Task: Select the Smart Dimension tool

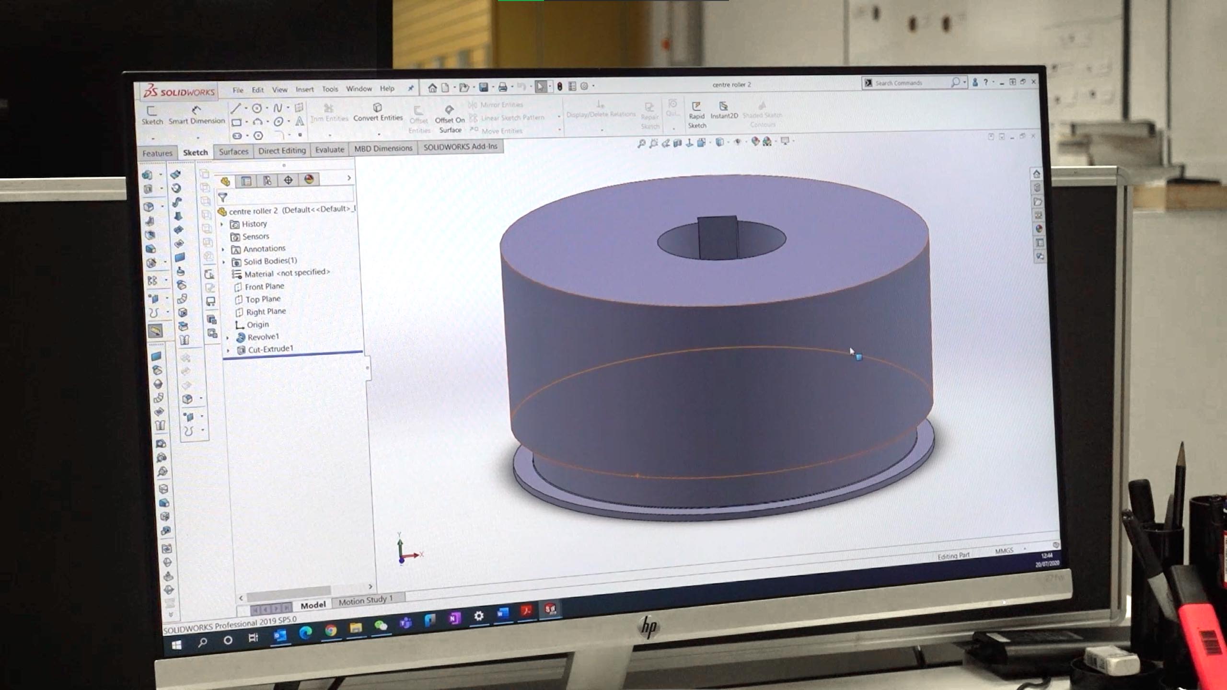Action: point(197,115)
